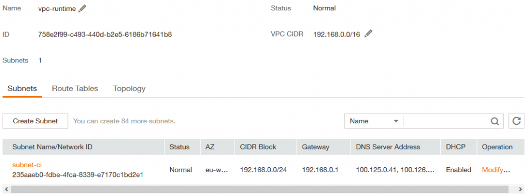This screenshot has height=195, width=528.
Task: Click Modify for subnet-ci
Action: click(496, 170)
